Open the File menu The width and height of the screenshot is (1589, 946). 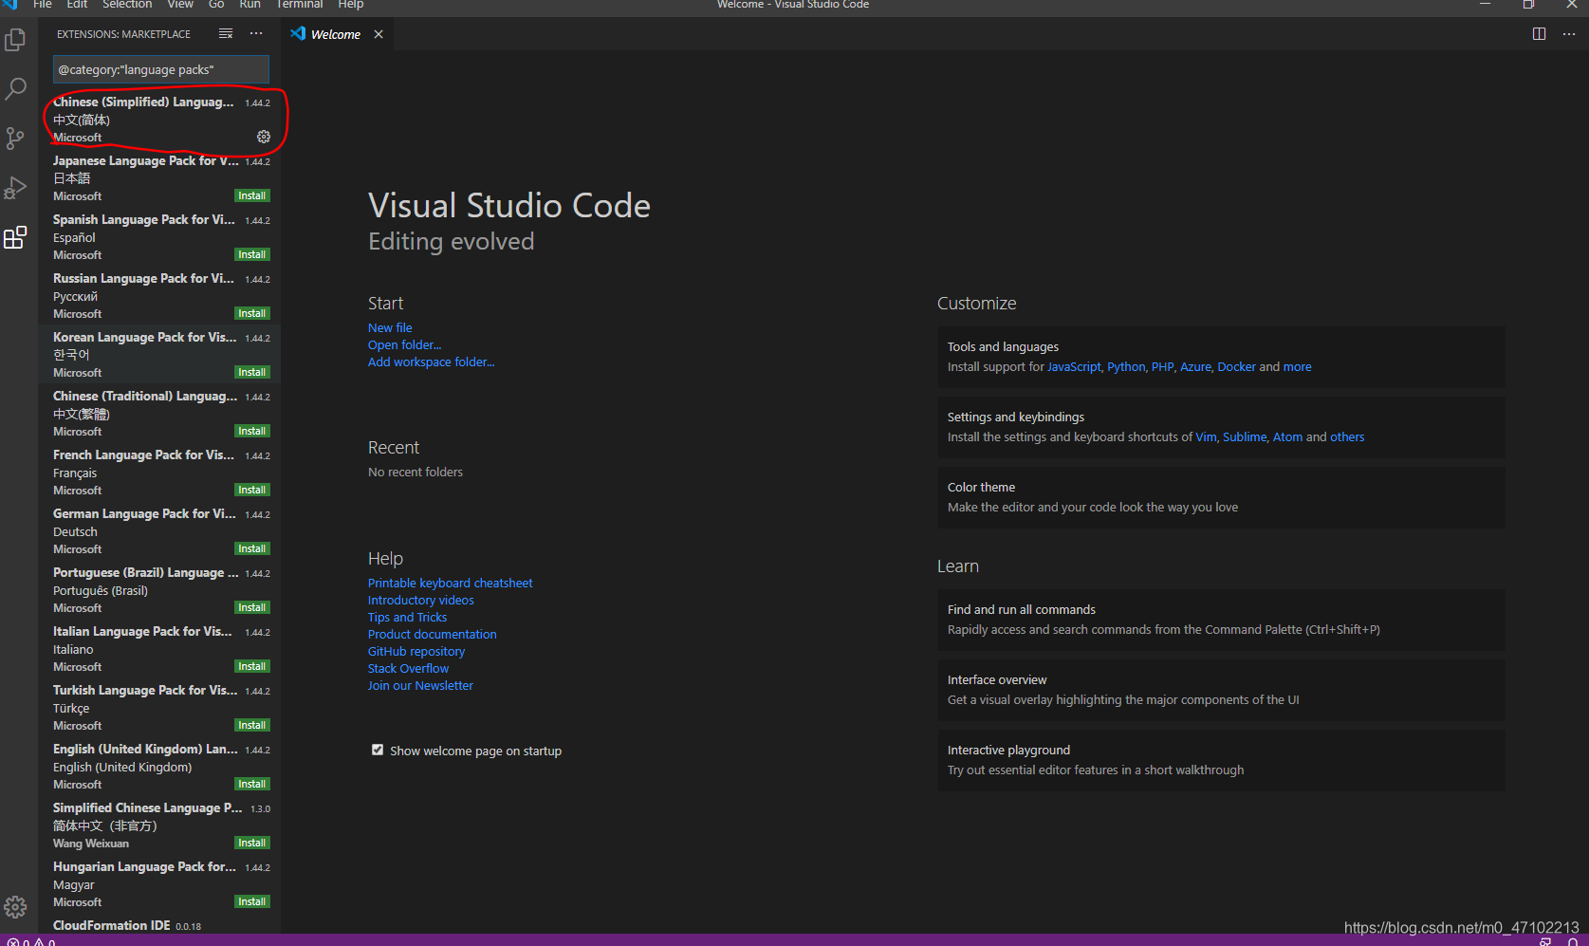click(43, 5)
